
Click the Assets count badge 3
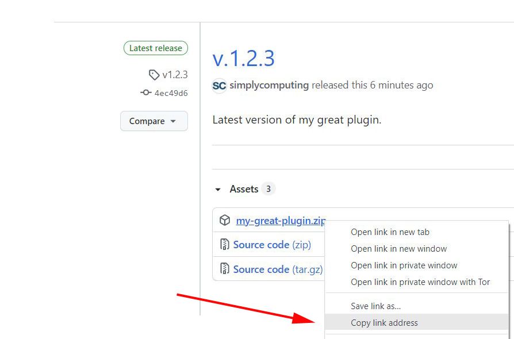268,189
